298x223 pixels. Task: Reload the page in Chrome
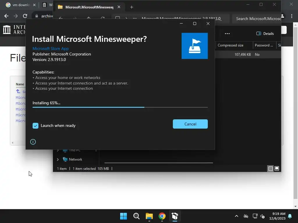click(x=25, y=16)
